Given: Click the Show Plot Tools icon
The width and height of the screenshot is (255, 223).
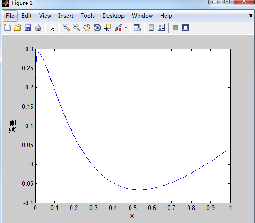Looking at the screenshot, I should tap(186, 27).
